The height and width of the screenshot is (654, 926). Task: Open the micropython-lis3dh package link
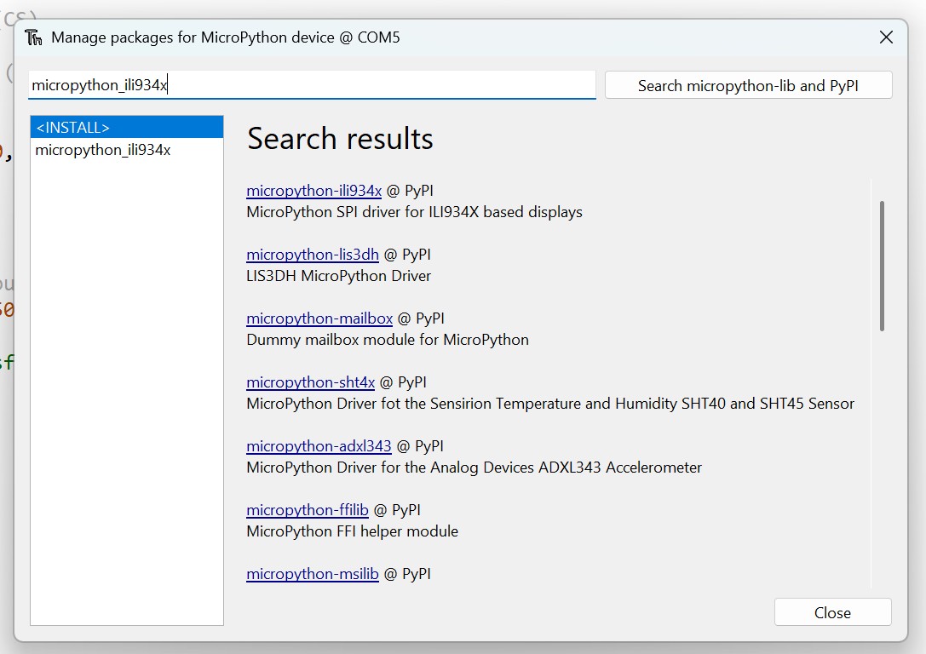(x=312, y=255)
